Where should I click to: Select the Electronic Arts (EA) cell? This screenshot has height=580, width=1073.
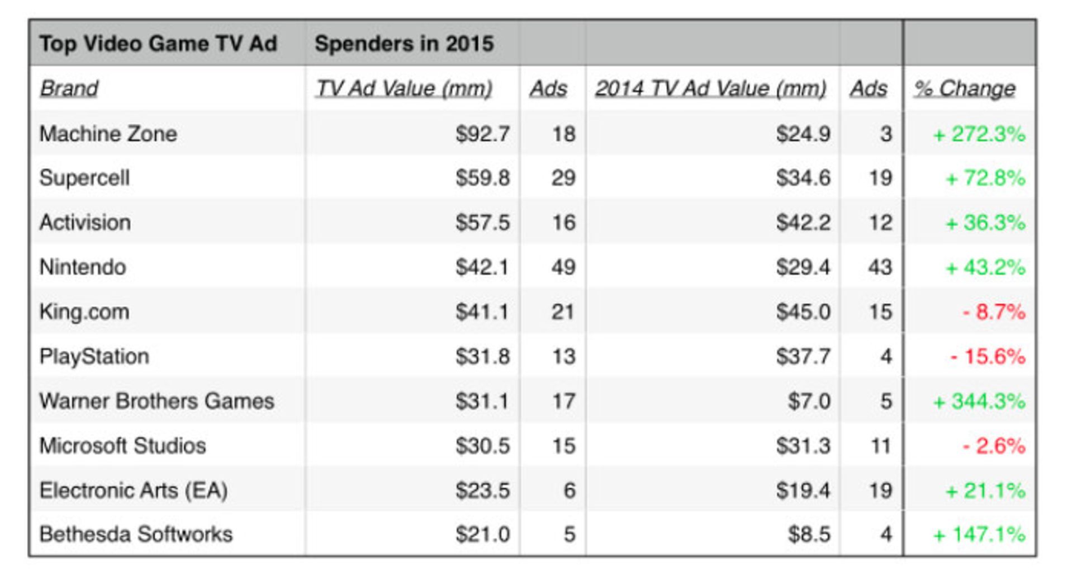(x=134, y=491)
